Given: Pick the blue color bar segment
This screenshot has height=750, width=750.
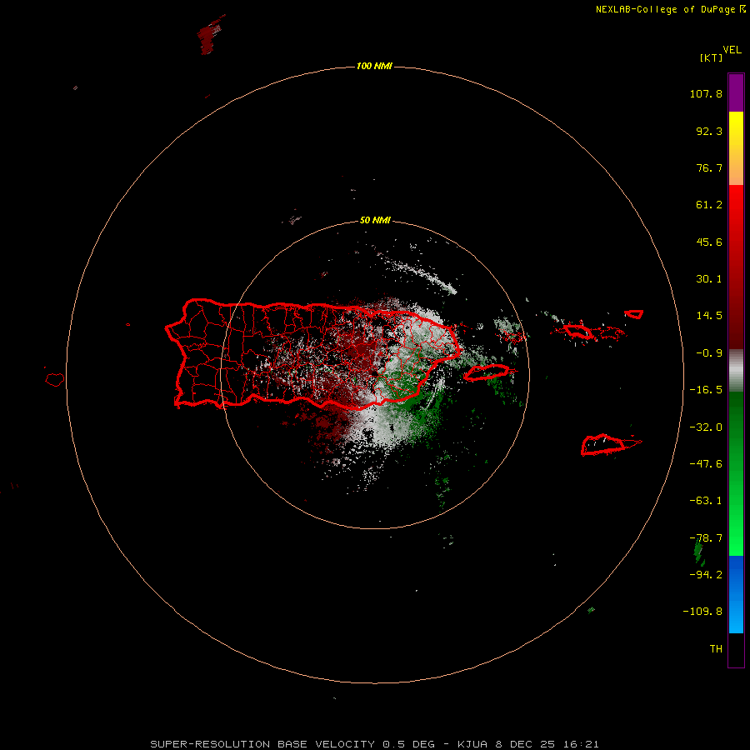Looking at the screenshot, I should click(x=736, y=594).
